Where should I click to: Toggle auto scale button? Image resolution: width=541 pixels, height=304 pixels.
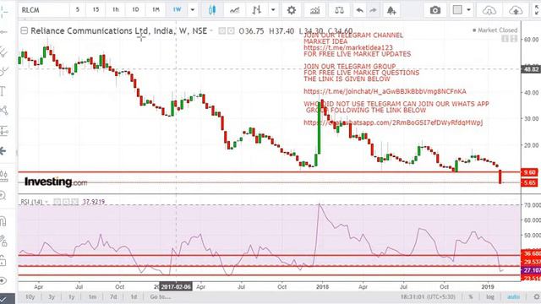tap(513, 296)
